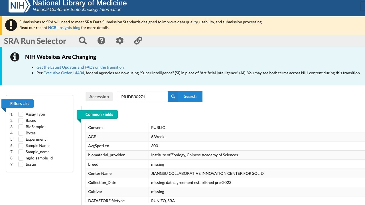The height and width of the screenshot is (205, 365).
Task: Open the help question mark icon
Action: point(101,41)
